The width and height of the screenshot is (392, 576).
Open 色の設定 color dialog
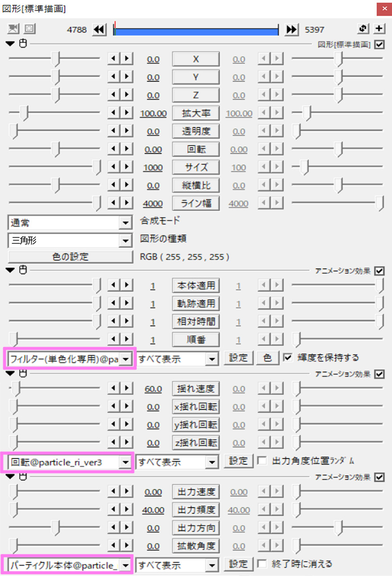(70, 257)
